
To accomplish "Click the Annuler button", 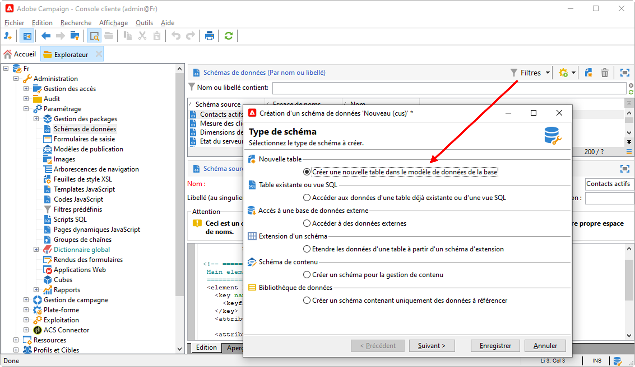I will coord(545,346).
